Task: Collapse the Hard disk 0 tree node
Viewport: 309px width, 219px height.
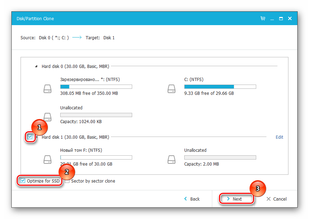Action: 36,66
